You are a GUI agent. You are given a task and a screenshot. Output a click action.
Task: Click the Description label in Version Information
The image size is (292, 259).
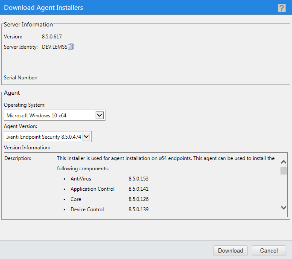pos(18,158)
